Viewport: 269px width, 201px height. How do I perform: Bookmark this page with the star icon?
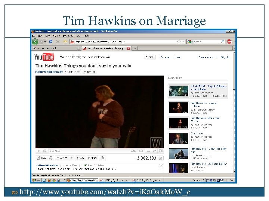pos(179,42)
